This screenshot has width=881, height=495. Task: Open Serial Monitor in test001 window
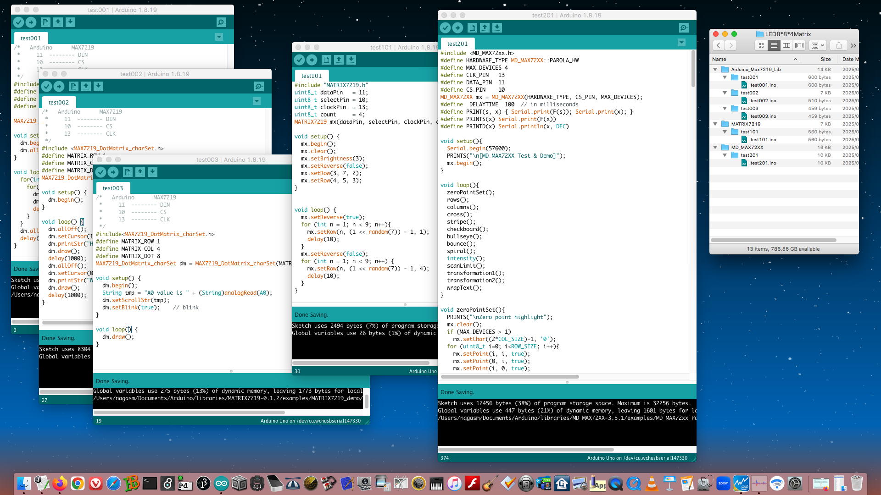(221, 22)
